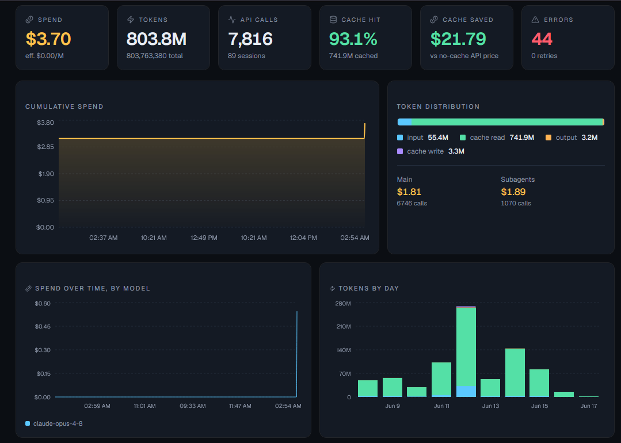Click the $0.60 axis label on model chart
Viewport: 621px width, 443px height.
pos(43,304)
